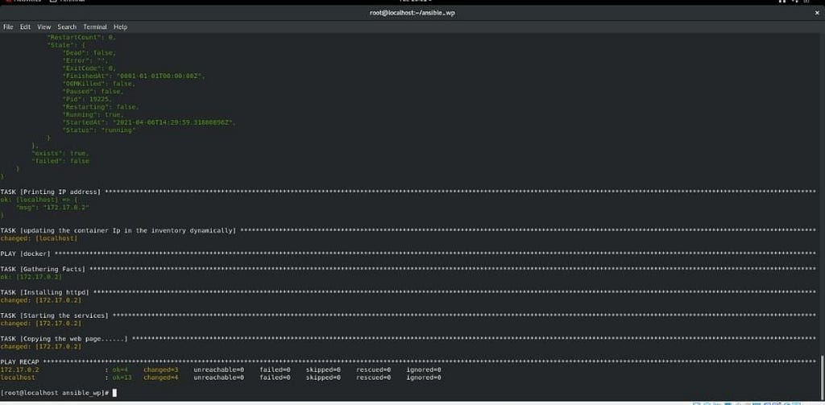
Task: Click the '"StartedAt"' timestamp line
Action: [x=149, y=122]
